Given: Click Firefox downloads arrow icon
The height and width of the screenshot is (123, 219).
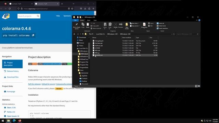Looking at the screenshot, I should [x=85, y=9].
